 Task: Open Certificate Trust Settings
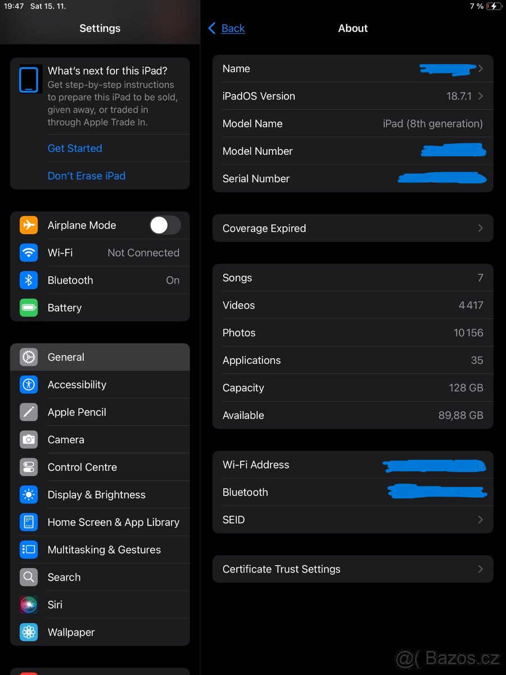point(353,569)
